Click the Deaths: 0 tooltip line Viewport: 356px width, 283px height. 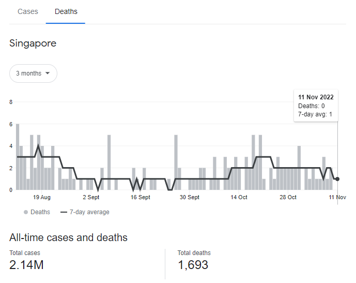click(311, 106)
